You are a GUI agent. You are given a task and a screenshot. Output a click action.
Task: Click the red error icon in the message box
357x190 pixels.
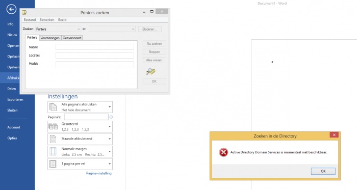223,152
